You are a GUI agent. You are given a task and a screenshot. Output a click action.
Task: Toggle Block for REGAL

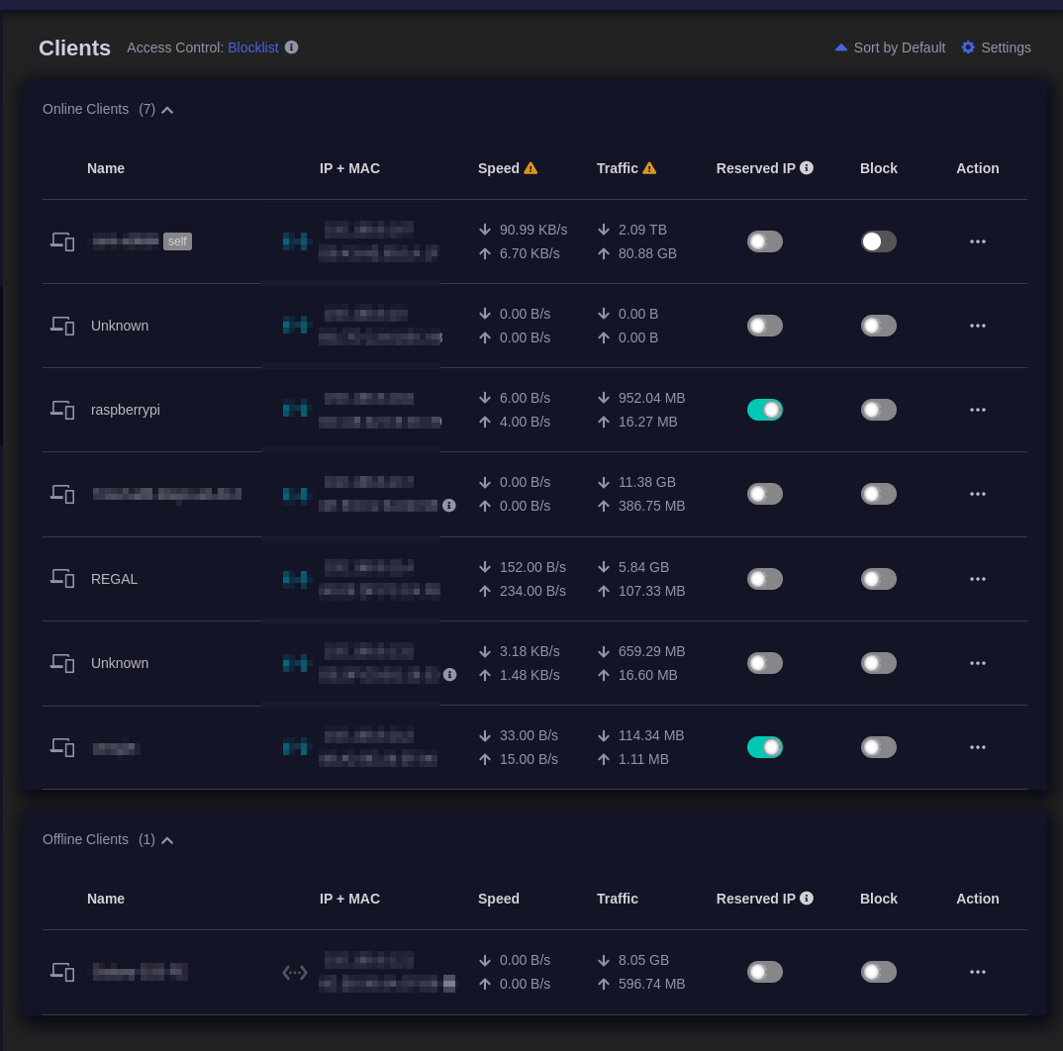click(x=879, y=579)
